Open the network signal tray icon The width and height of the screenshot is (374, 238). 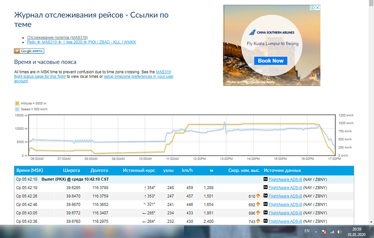(x=332, y=231)
